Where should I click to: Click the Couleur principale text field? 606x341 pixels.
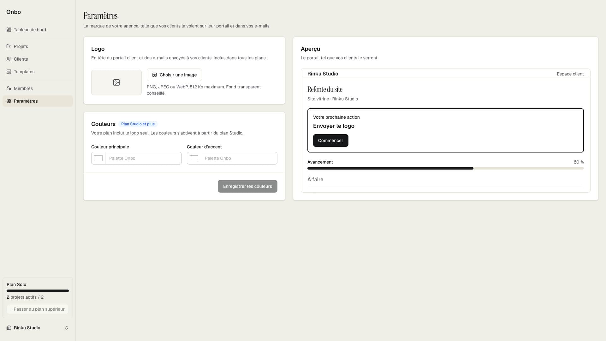(x=143, y=158)
